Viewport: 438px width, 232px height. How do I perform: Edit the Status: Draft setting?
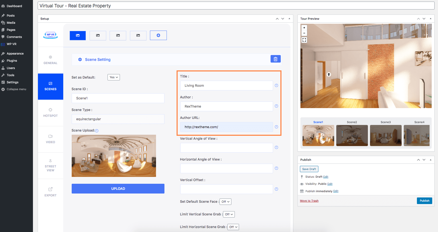pyautogui.click(x=326, y=177)
